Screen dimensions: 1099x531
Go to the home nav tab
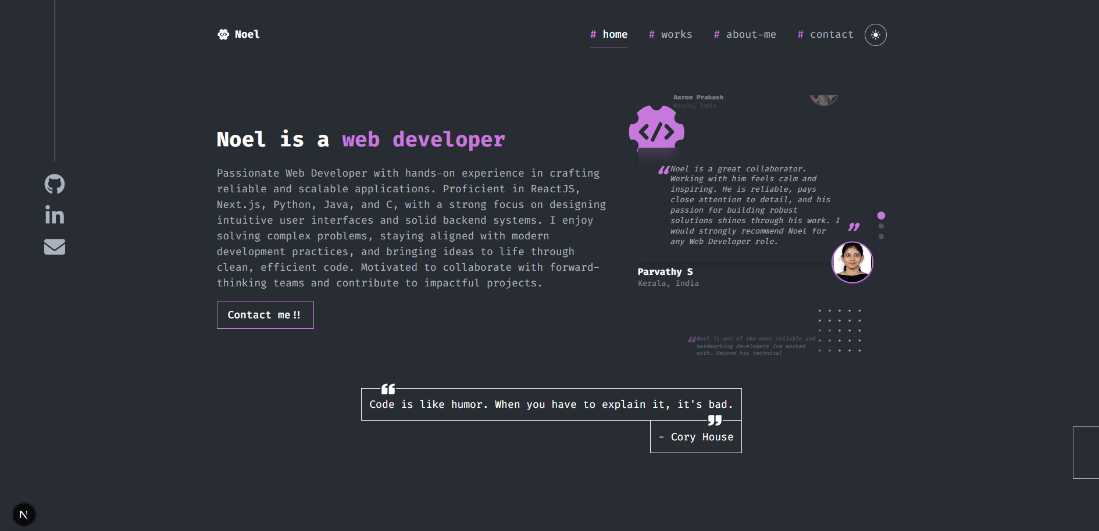click(609, 35)
